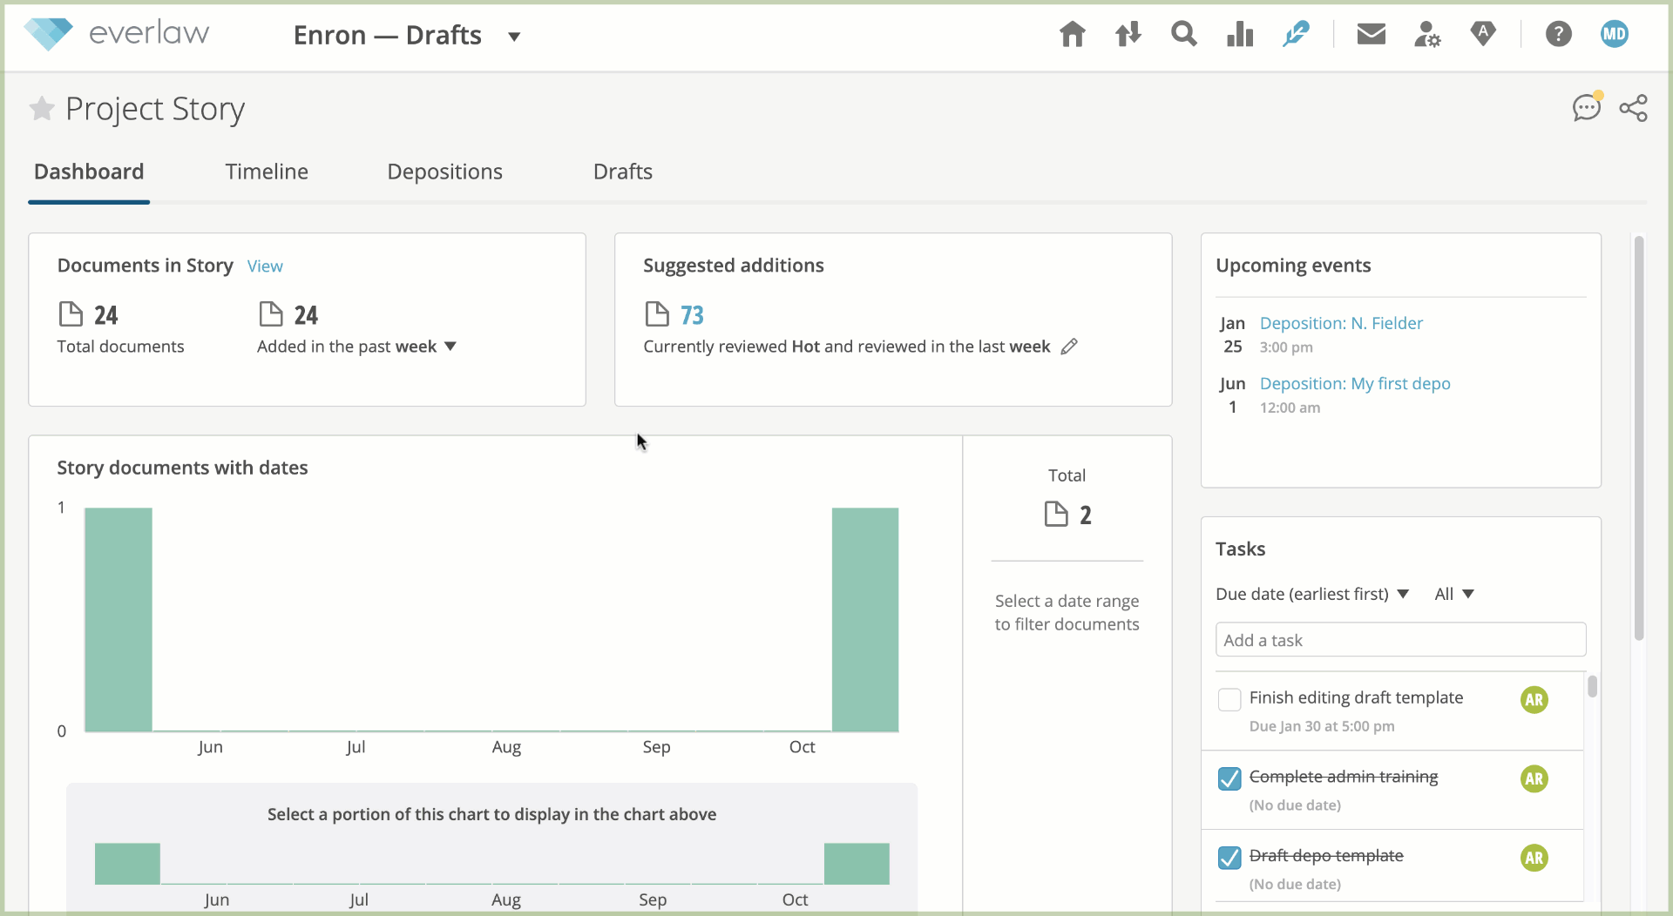Open the comments chat bubble icon
Viewport: 1673px width, 916px height.
point(1587,107)
